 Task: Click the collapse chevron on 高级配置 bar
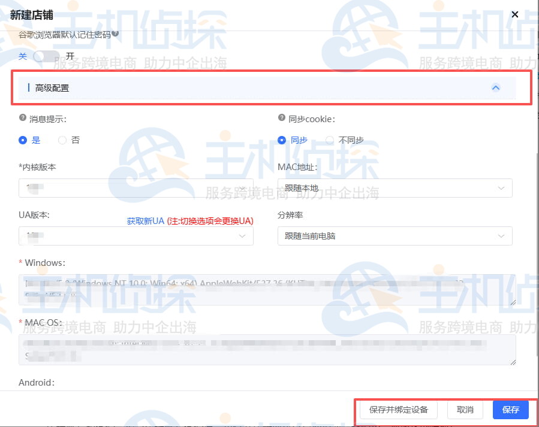click(496, 87)
